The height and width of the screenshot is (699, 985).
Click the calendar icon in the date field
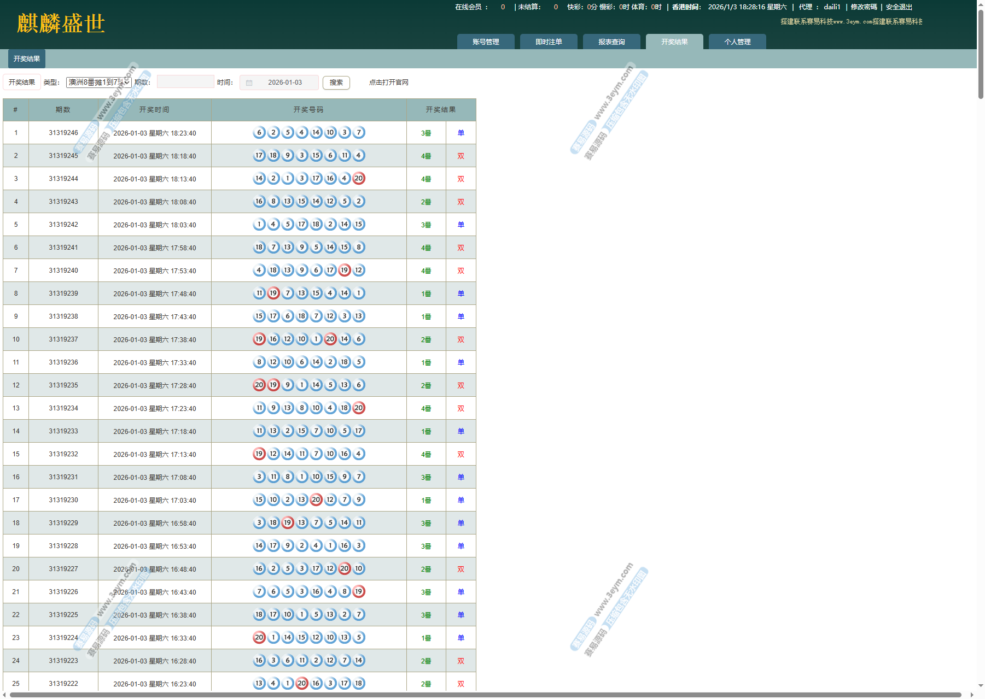click(x=249, y=83)
